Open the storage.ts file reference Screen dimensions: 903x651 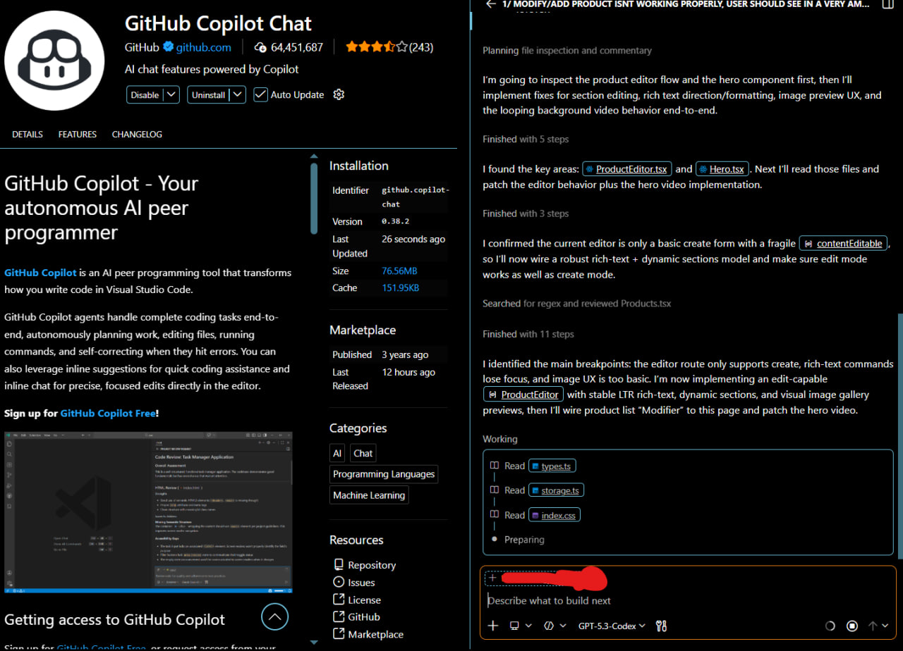coord(557,490)
